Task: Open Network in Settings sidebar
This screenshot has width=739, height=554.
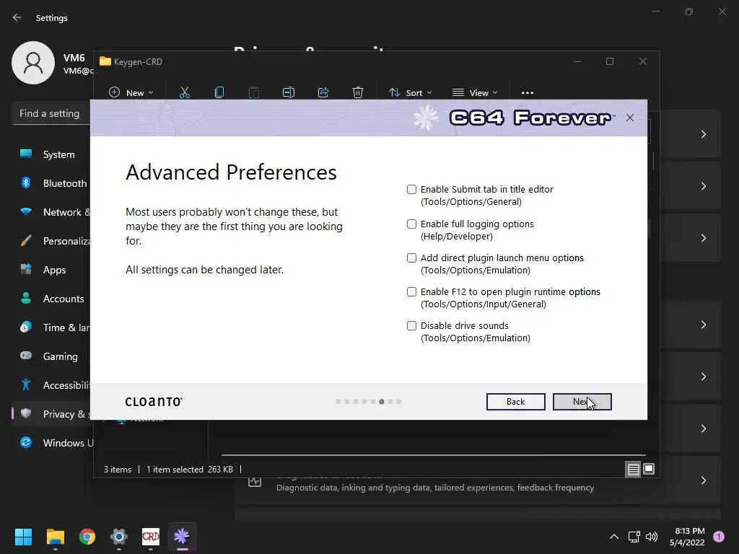Action: [52, 212]
